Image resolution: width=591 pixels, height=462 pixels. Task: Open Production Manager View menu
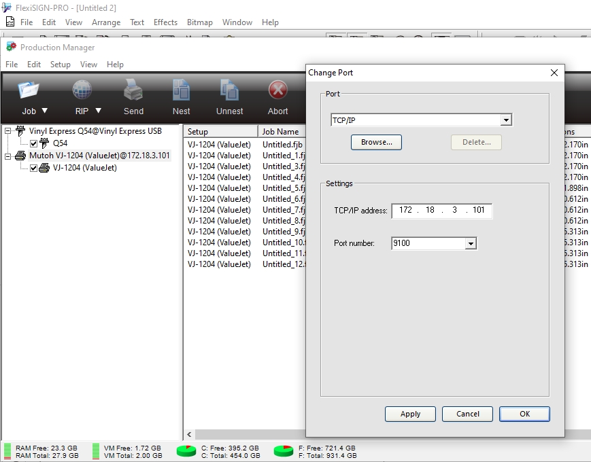click(x=88, y=65)
